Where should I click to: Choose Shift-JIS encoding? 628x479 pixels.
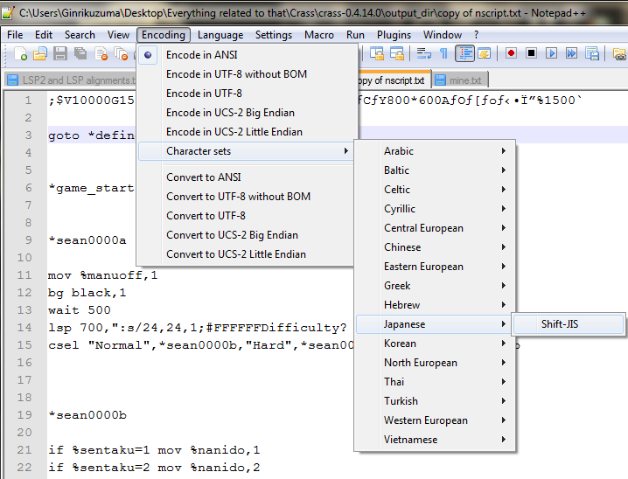pyautogui.click(x=569, y=324)
